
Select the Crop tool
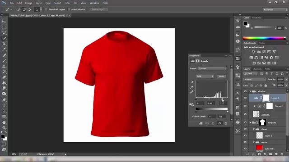coord(4,44)
